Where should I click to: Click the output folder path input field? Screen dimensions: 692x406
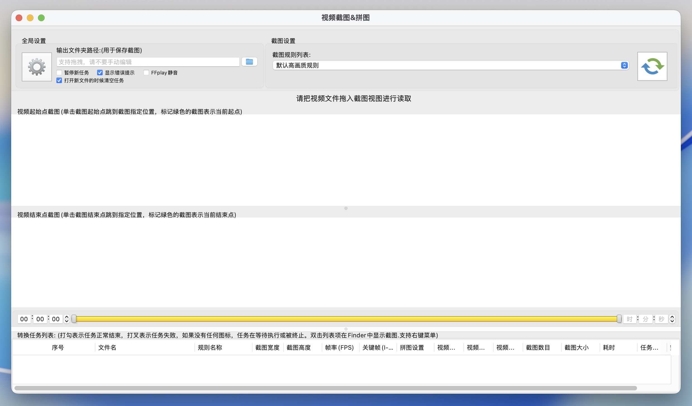pyautogui.click(x=148, y=62)
